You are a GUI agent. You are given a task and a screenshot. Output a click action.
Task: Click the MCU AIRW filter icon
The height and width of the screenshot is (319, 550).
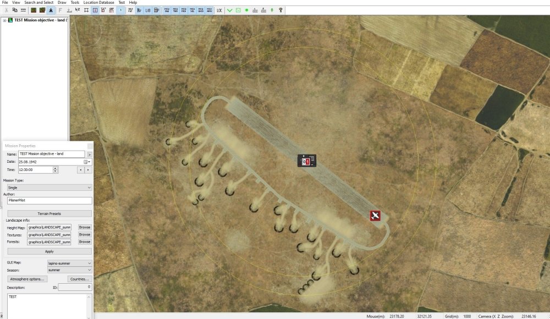pyautogui.click(x=208, y=10)
